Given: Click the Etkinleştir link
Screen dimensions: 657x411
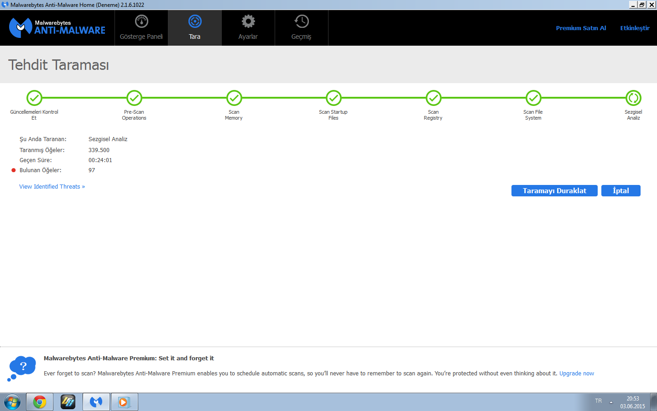Looking at the screenshot, I should [635, 28].
